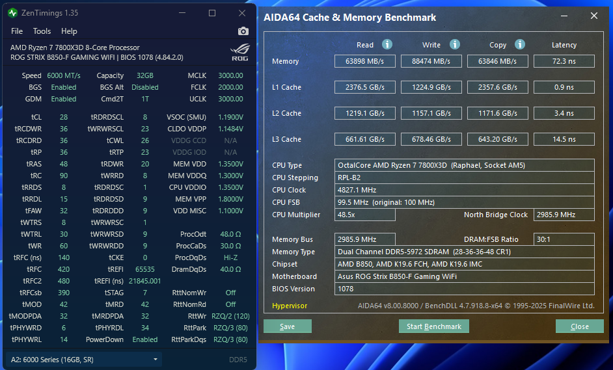The width and height of the screenshot is (613, 370).
Task: Close AIDA64 window with the X
Action: 594,16
